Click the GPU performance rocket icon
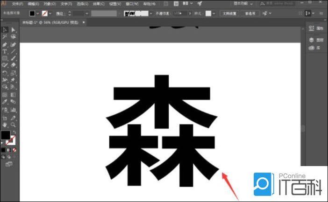The width and height of the screenshot is (328, 202). click(x=200, y=4)
